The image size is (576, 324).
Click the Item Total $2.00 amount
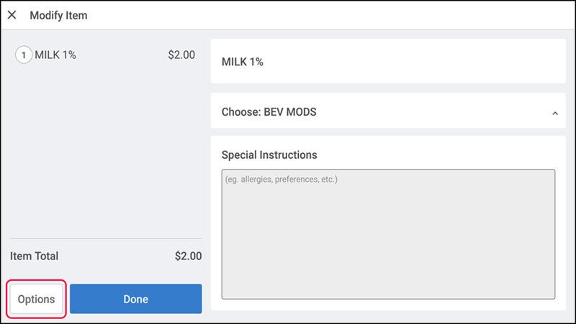[188, 256]
